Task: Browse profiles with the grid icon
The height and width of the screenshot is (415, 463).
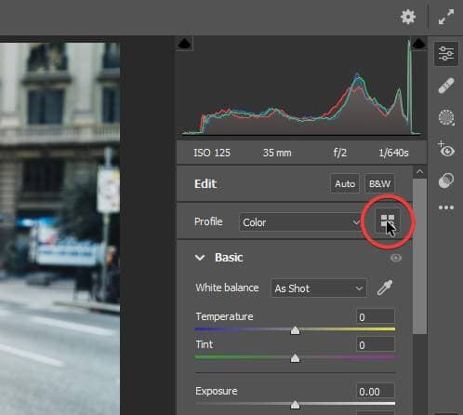Action: pos(388,221)
